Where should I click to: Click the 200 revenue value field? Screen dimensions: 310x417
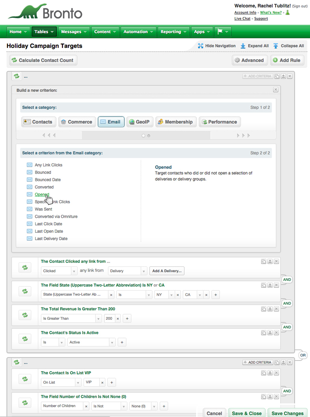tap(108, 319)
